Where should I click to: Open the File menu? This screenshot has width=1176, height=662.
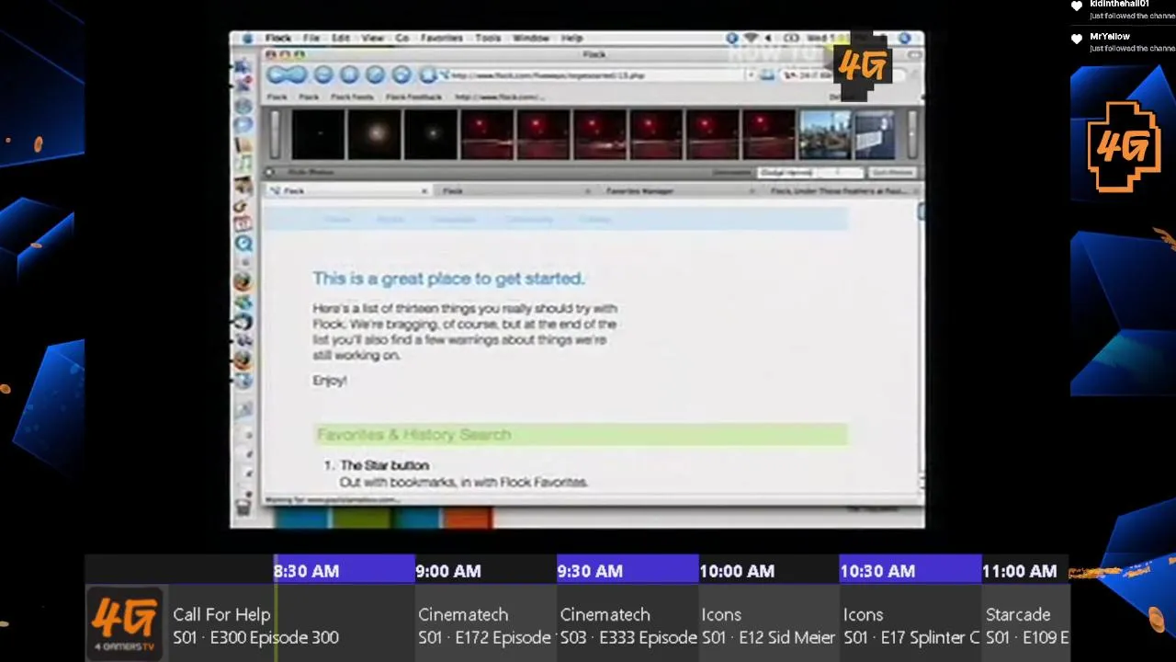pos(311,39)
